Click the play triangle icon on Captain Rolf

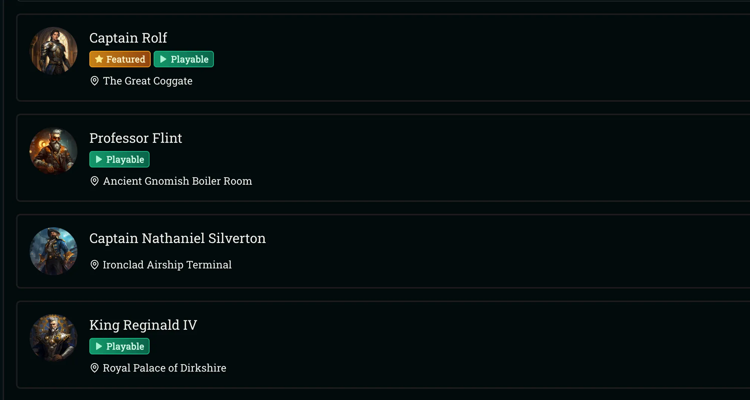click(x=163, y=59)
